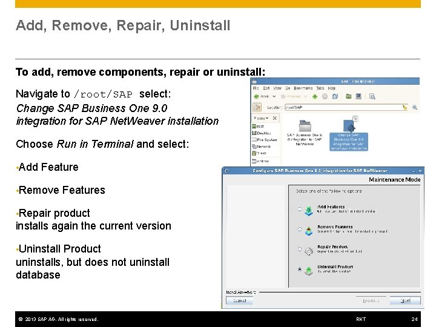The image size is (436, 327).
Task: Click the File Browser title bar window icon
Action: (254, 82)
